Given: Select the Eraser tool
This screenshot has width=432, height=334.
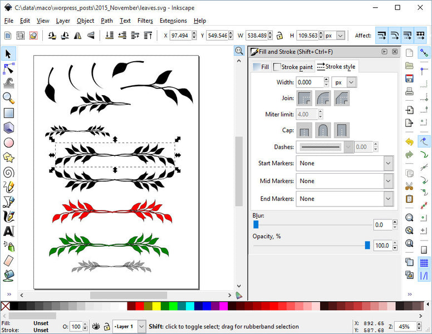Looking at the screenshot, I should coord(8,261).
